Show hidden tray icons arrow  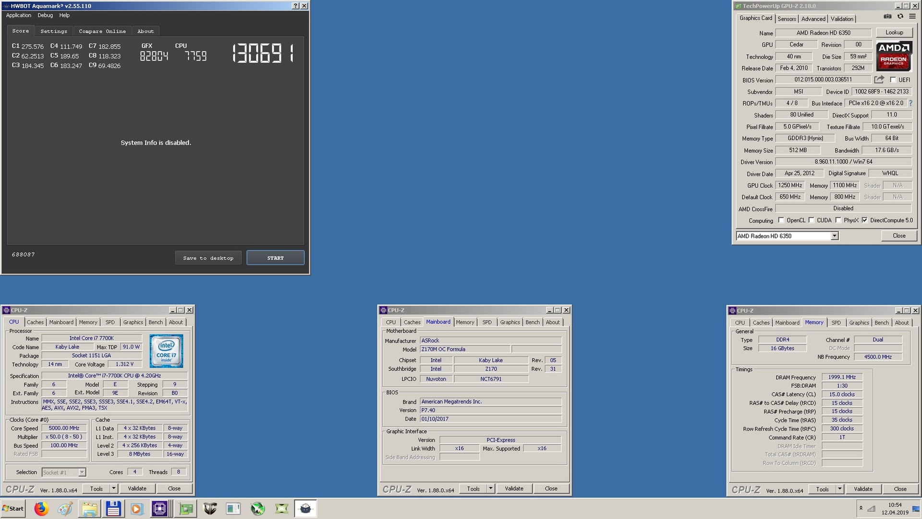(861, 508)
